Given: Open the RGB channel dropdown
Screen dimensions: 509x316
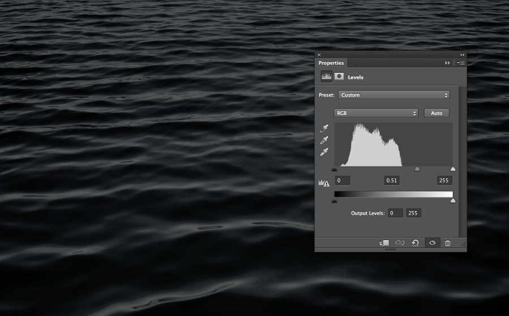Looking at the screenshot, I should pos(376,113).
